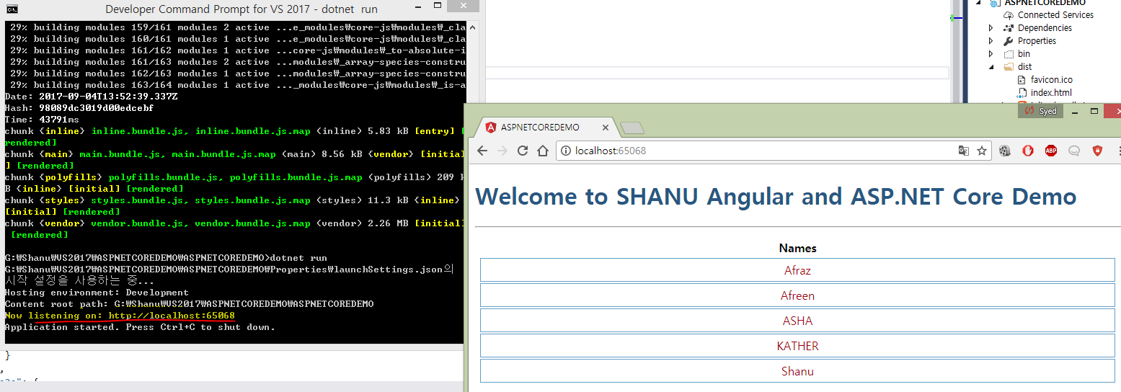Open the Syed profile button in Chrome
The height and width of the screenshot is (392, 1121).
pos(1040,111)
